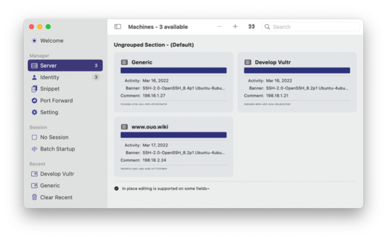Click the search magnifier icon

[x=267, y=27]
